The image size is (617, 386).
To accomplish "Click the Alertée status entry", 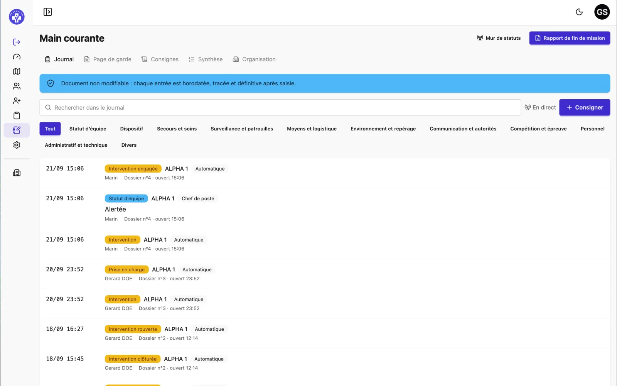I will [x=115, y=209].
